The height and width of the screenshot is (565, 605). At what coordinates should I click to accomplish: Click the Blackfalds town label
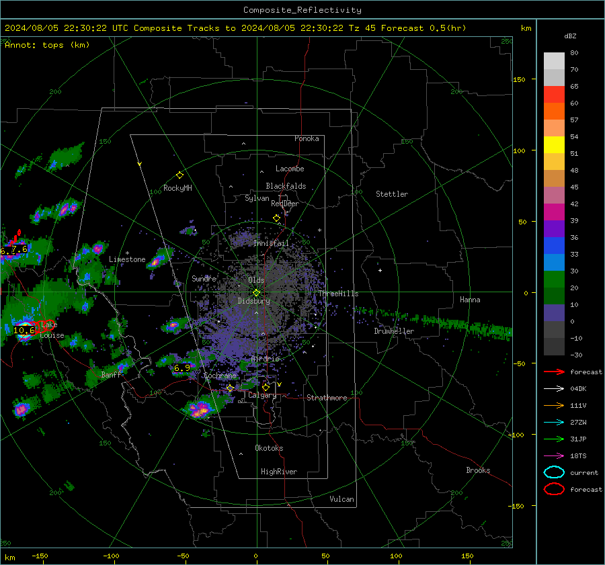point(286,186)
